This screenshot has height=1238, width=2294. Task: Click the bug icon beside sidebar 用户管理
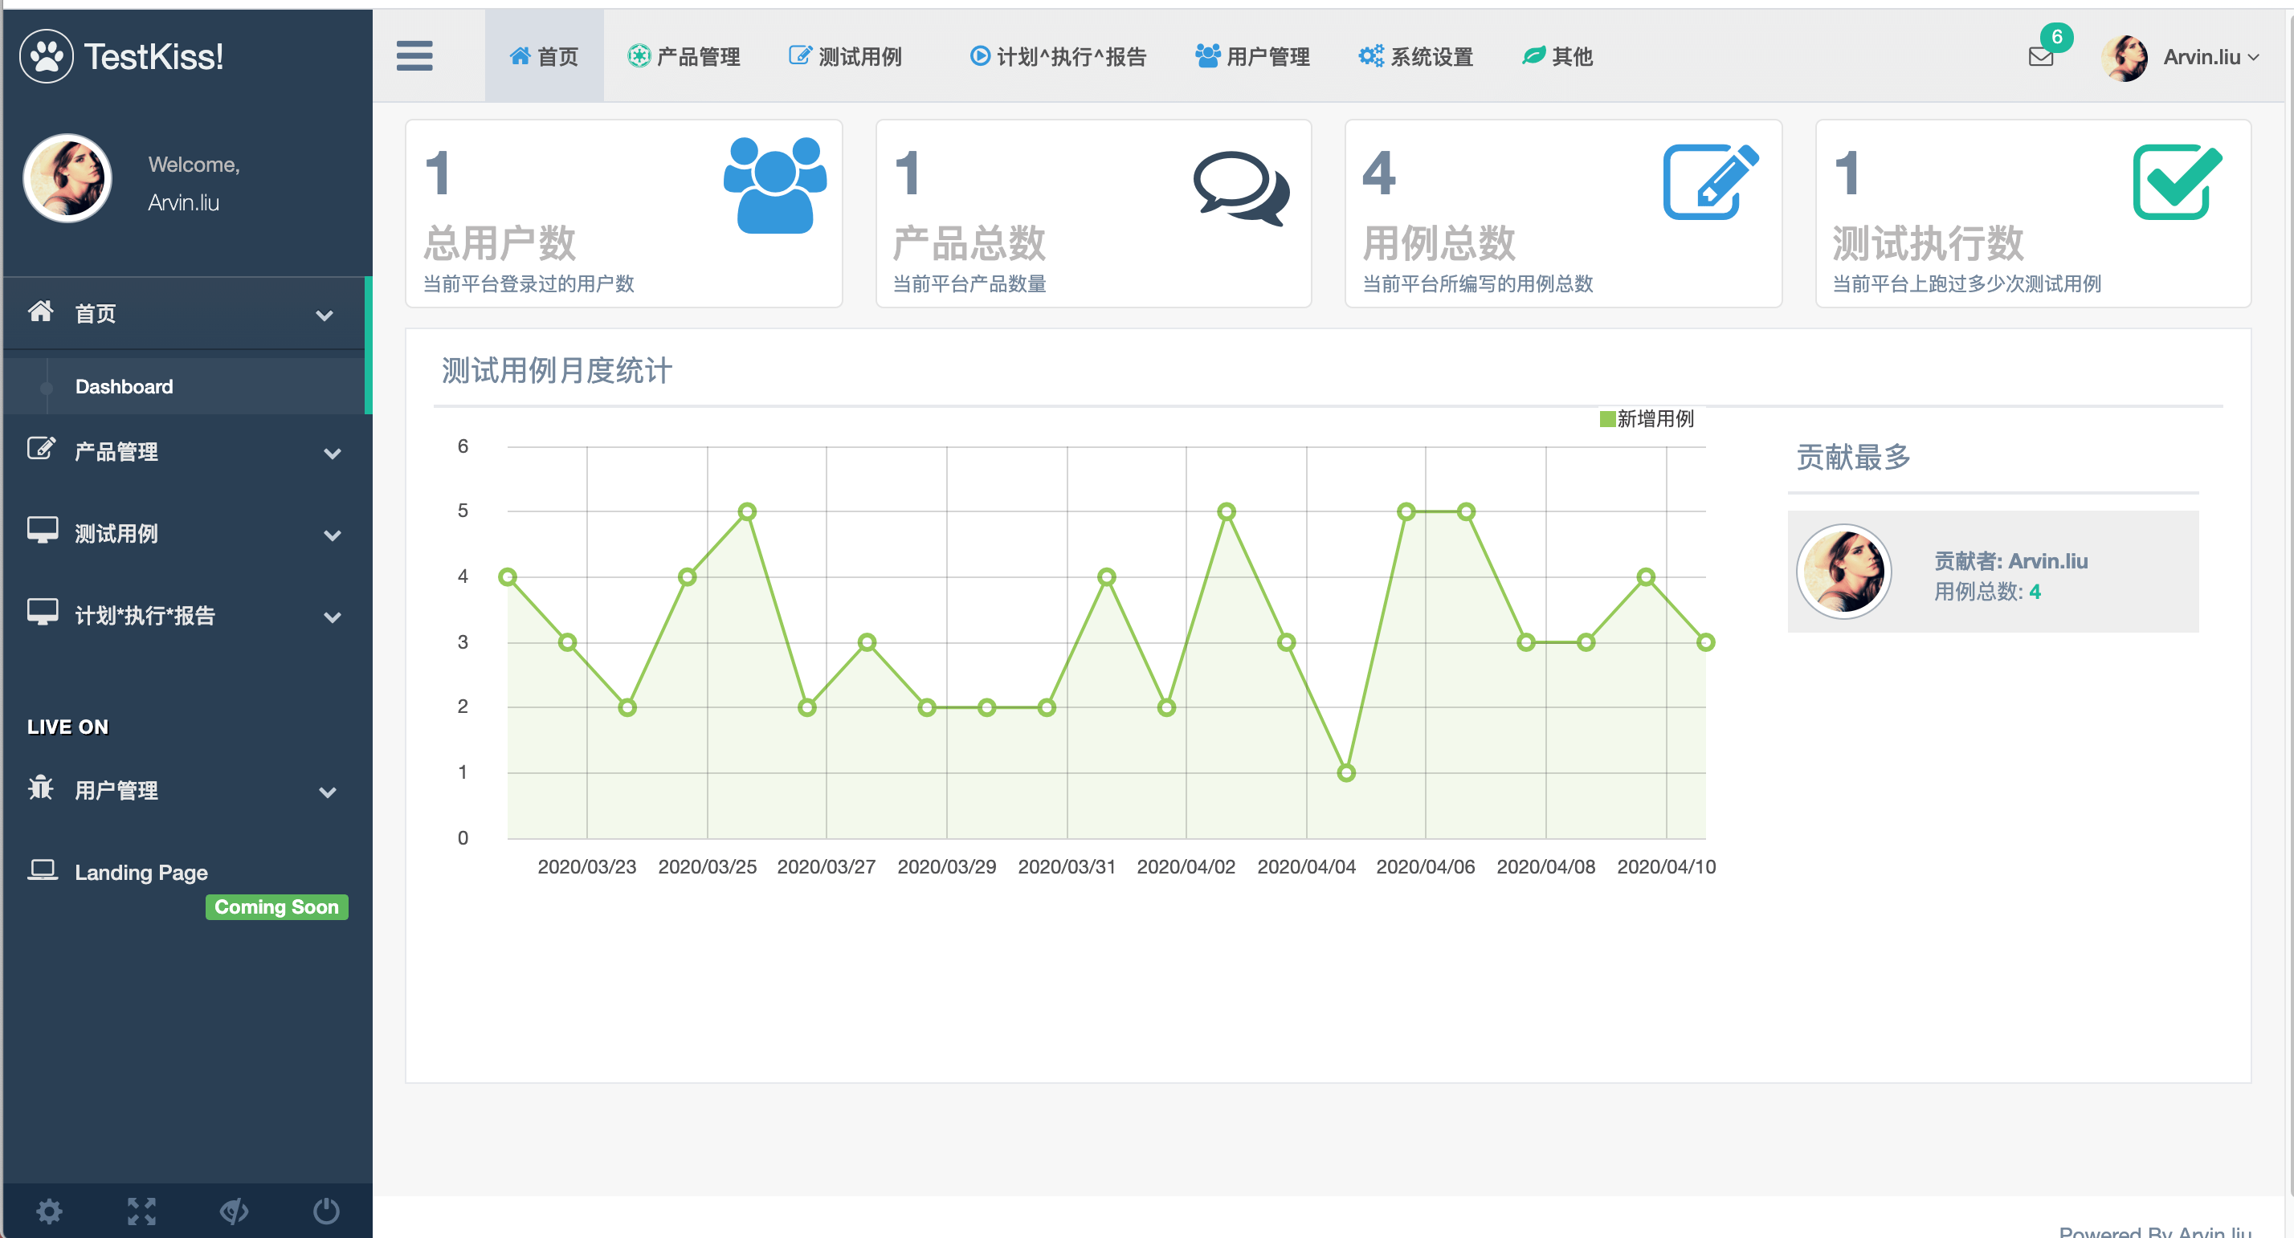click(41, 788)
